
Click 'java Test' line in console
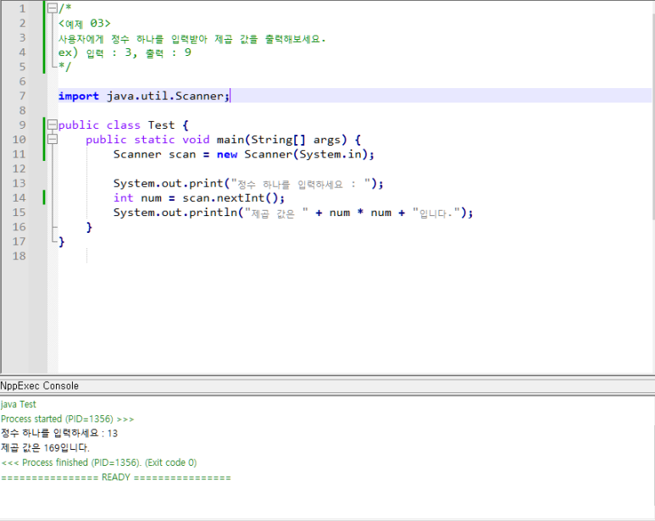(19, 404)
